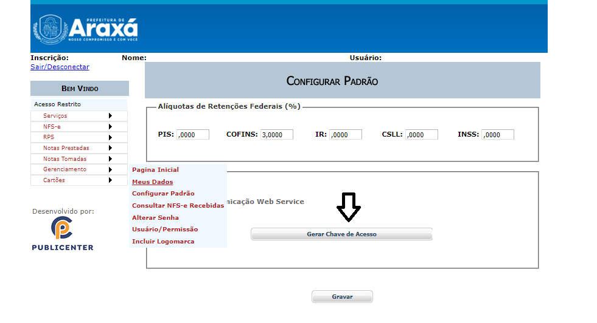Viewport: 597px width, 323px height.
Task: Expand the Cartões submenu arrow
Action: tap(110, 180)
